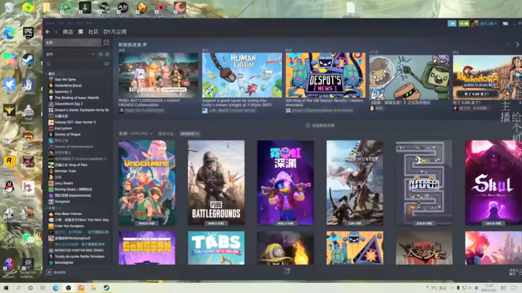Viewport: 522px width, 293px height.
Task: Open the PUBG Battlegrounds game cover
Action: click(x=216, y=183)
